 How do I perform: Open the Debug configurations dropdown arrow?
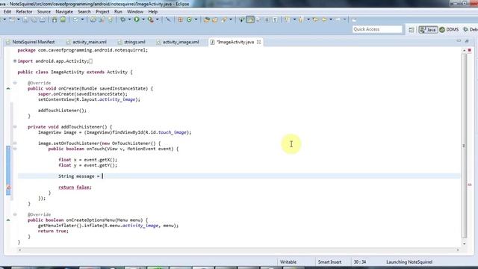click(129, 20)
